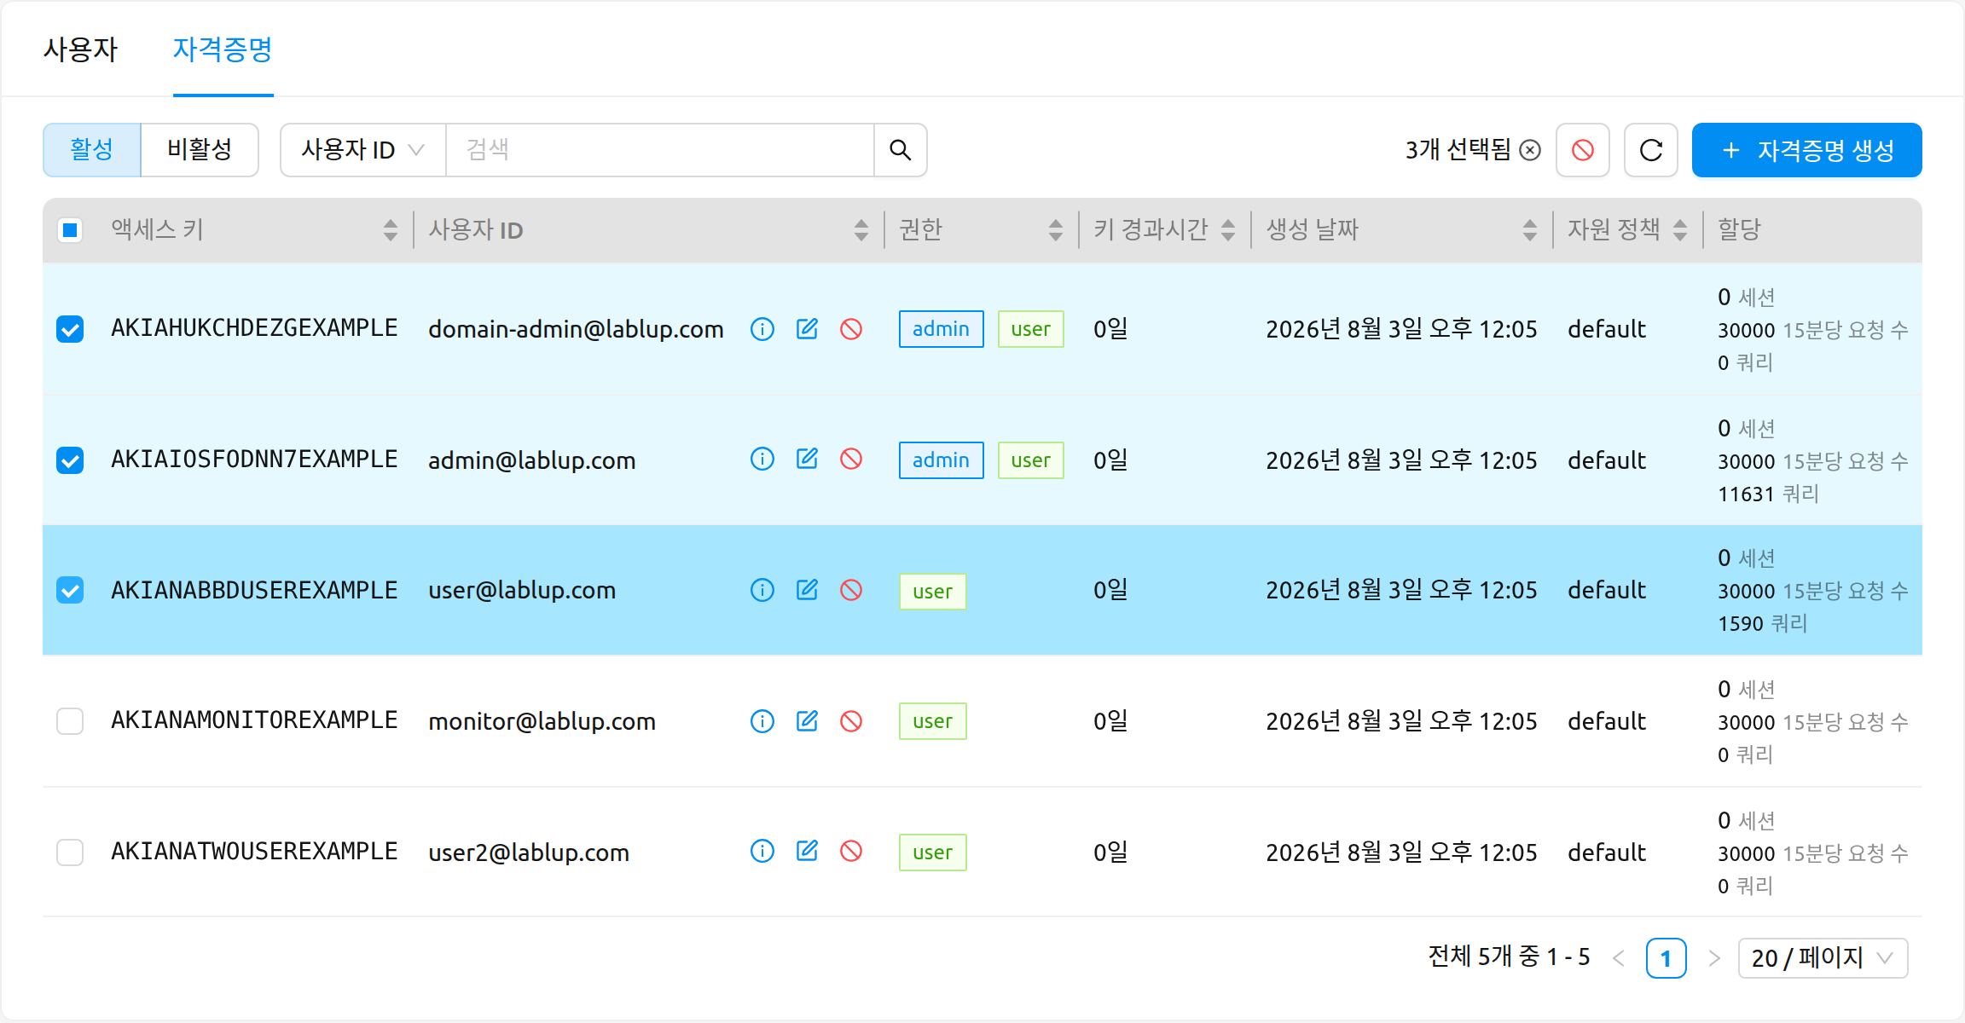Open info for domain-admin@lablup.com keypair
The height and width of the screenshot is (1023, 1965).
pyautogui.click(x=762, y=329)
